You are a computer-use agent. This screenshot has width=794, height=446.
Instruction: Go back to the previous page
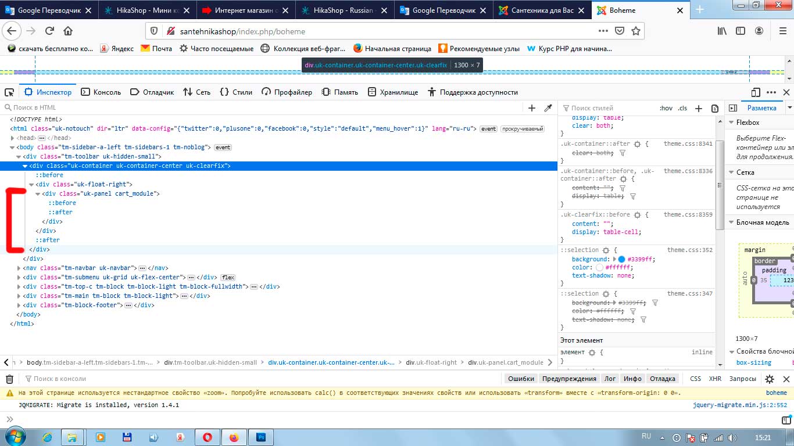(12, 31)
